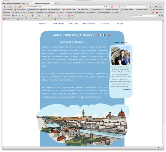Click the Twitter / Home bookmark
Screen dimensions: 166x152
[142, 10]
